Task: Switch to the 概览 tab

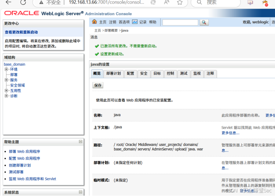Action: 97,74
